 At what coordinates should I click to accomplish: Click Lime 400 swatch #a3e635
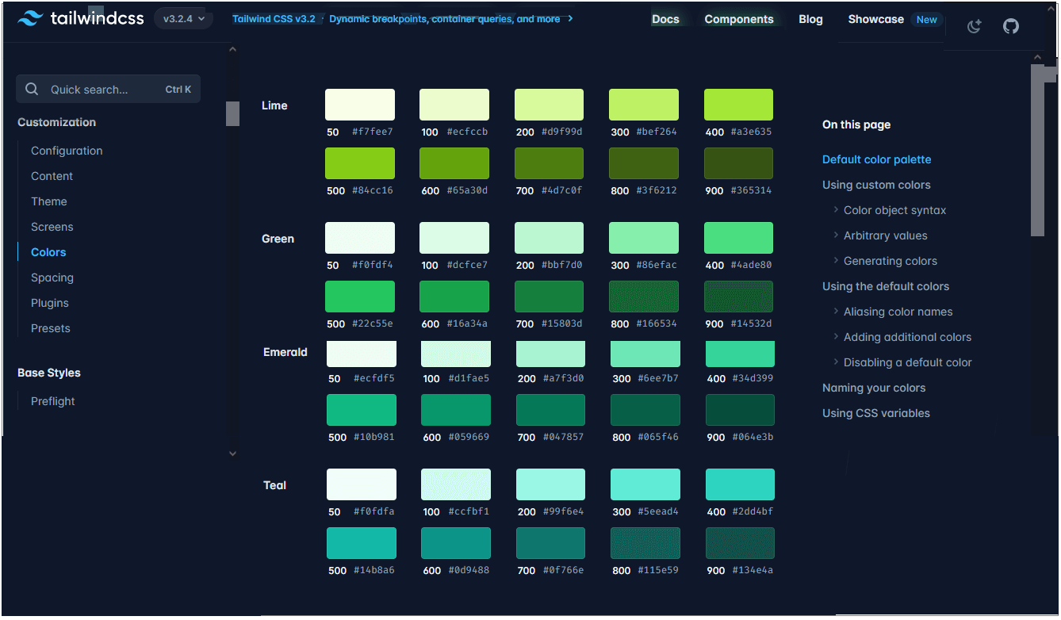click(x=738, y=105)
